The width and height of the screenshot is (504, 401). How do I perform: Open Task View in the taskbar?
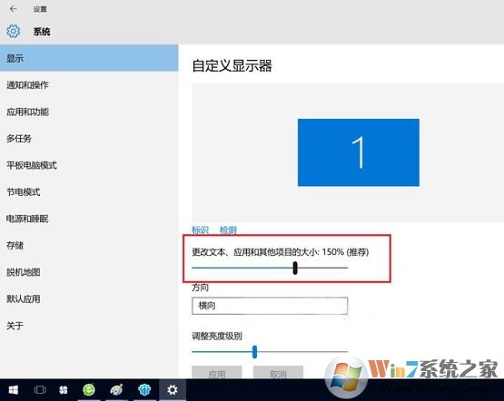coord(40,390)
